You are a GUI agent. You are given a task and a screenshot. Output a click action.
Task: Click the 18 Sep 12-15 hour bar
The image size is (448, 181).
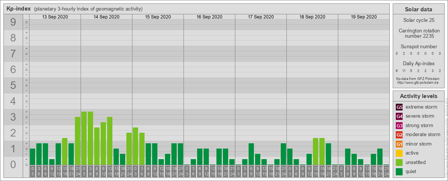[x=316, y=152]
